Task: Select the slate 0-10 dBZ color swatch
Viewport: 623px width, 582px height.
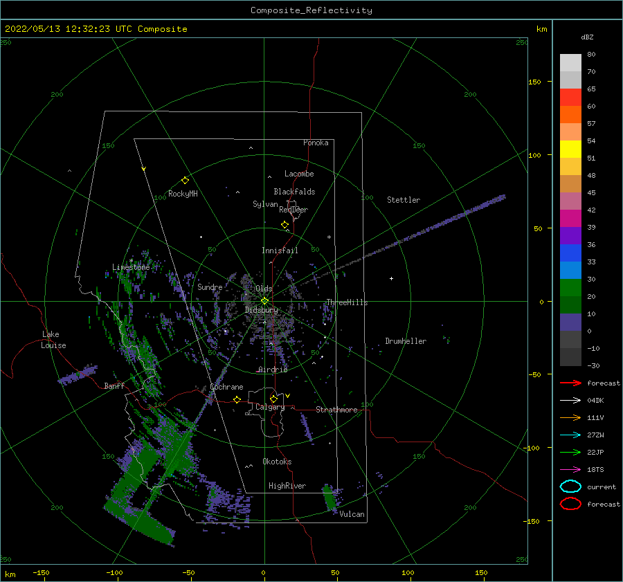Action: [570, 322]
